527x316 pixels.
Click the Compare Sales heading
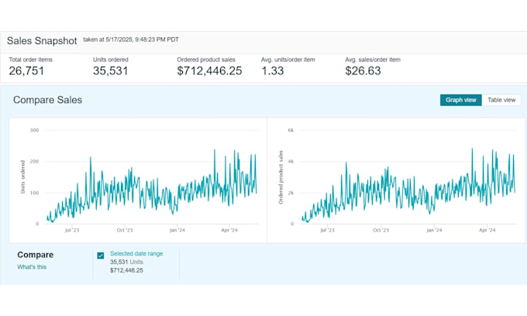click(x=47, y=100)
